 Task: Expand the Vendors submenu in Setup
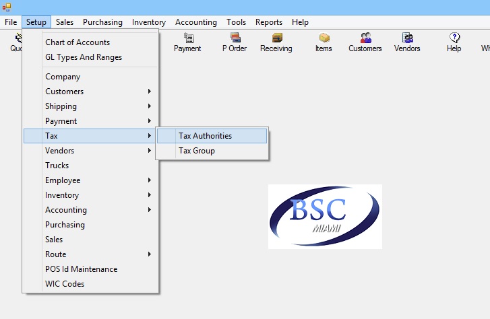pos(90,151)
